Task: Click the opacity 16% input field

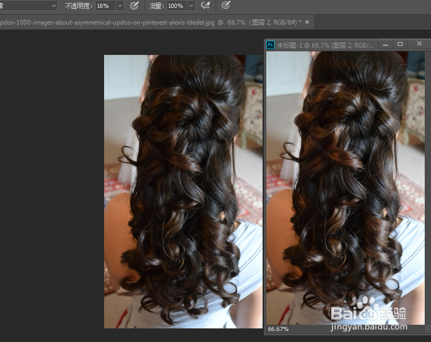Action: click(x=106, y=6)
